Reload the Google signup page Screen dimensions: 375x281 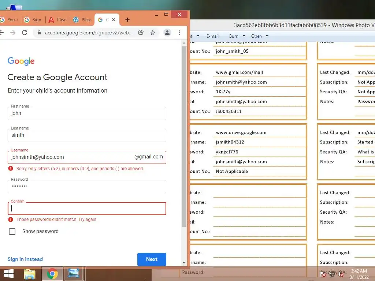[x=25, y=33]
